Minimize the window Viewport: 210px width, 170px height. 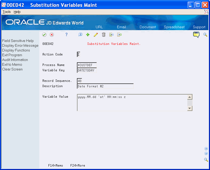click(x=191, y=5)
